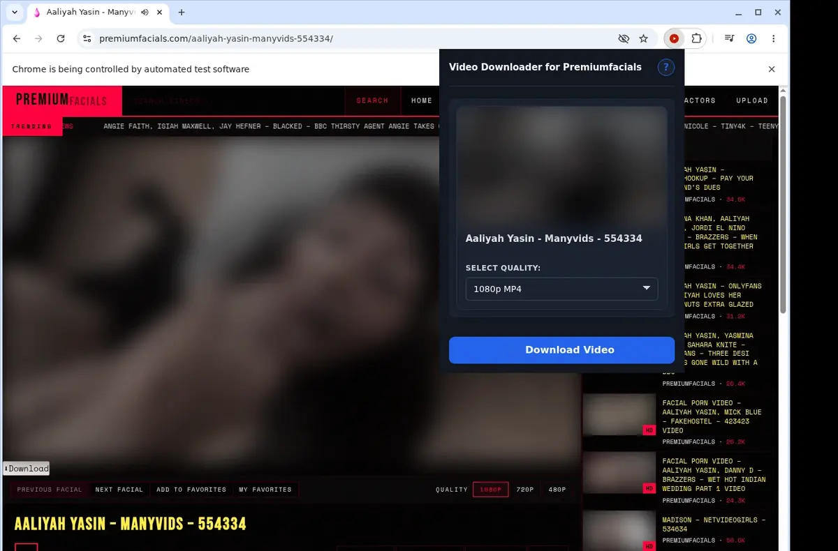Click the page vertical scrollbar
The height and width of the screenshot is (551, 838).
(x=784, y=206)
